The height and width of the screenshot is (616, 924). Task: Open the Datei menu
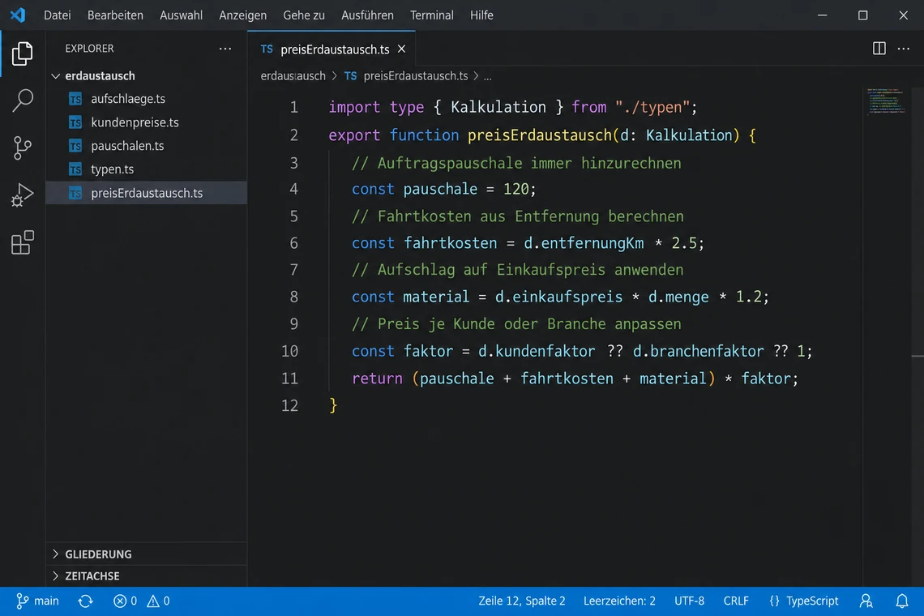[x=58, y=15]
